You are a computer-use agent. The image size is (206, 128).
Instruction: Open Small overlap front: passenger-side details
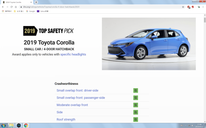pyautogui.click(x=81, y=98)
